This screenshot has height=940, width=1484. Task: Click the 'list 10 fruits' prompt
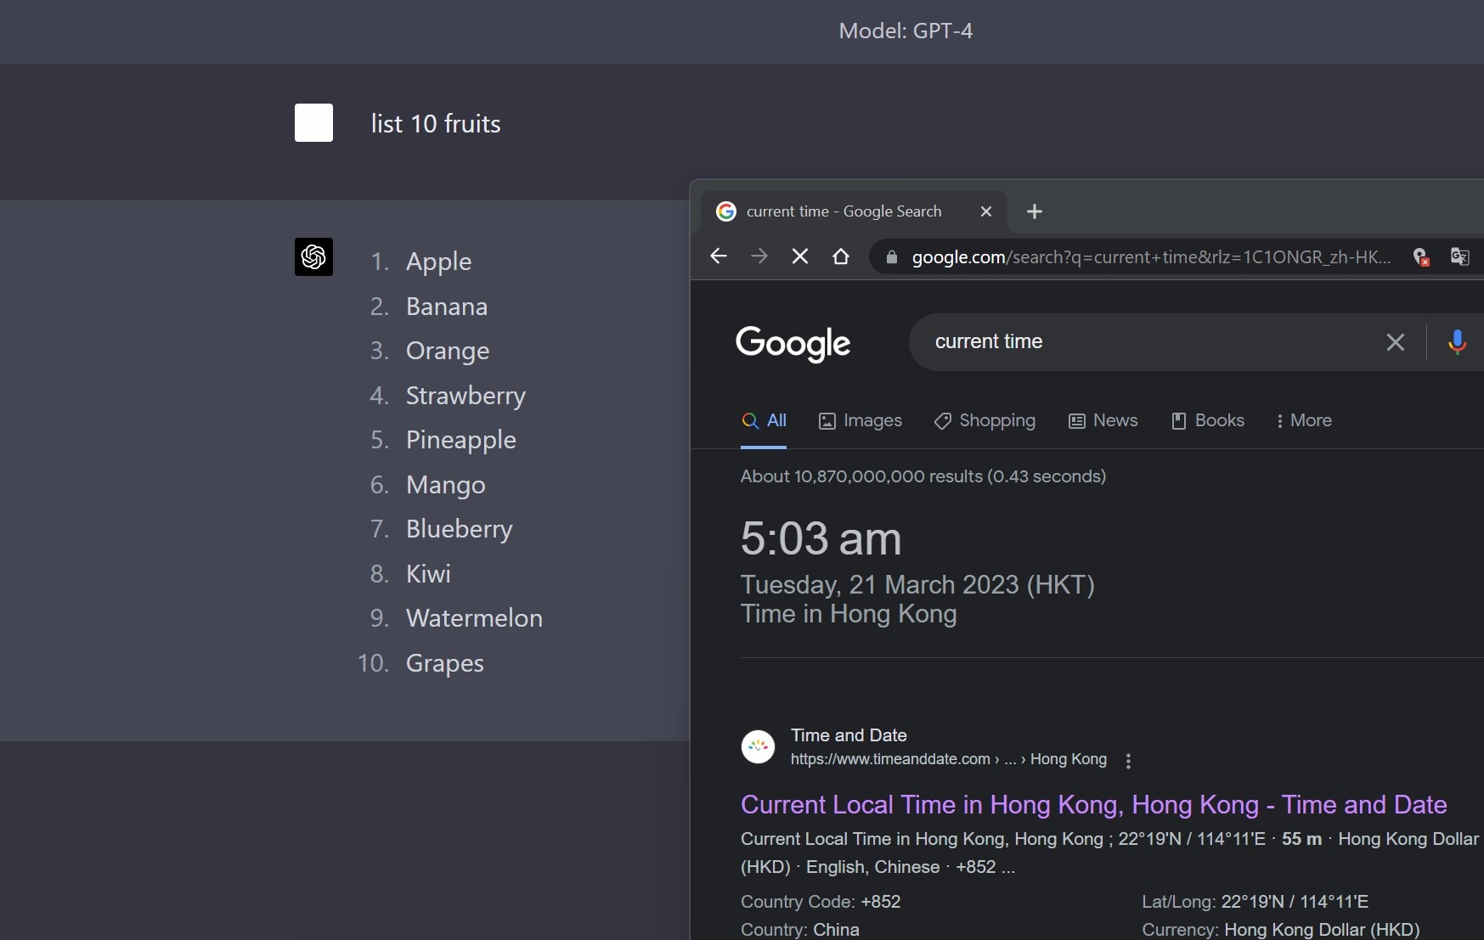coord(436,124)
